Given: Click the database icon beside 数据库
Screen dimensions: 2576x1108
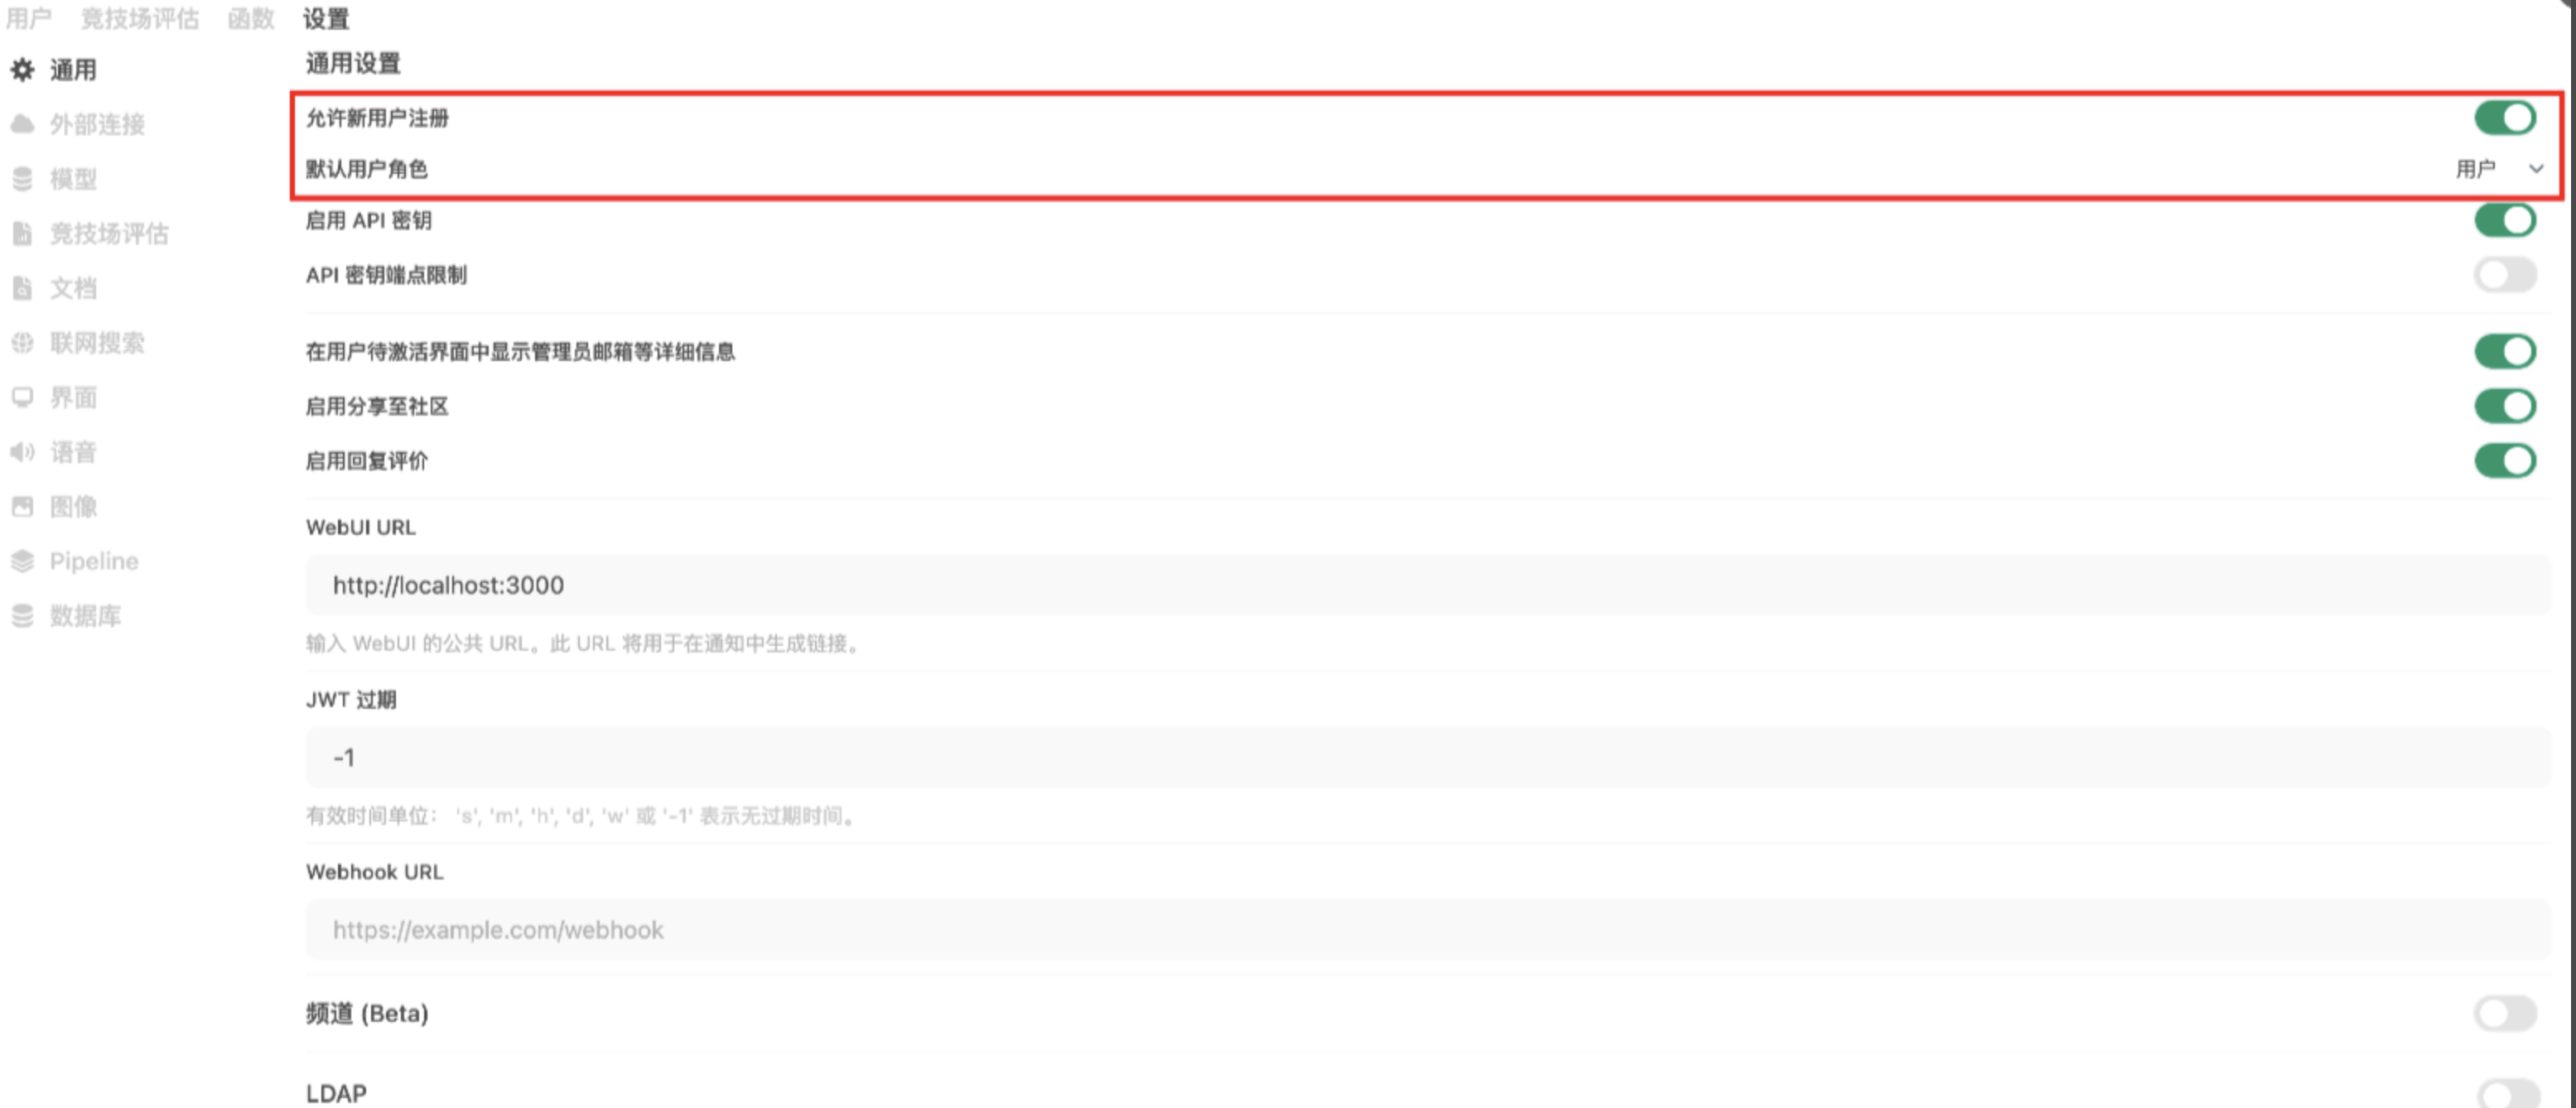Looking at the screenshot, I should 22,616.
